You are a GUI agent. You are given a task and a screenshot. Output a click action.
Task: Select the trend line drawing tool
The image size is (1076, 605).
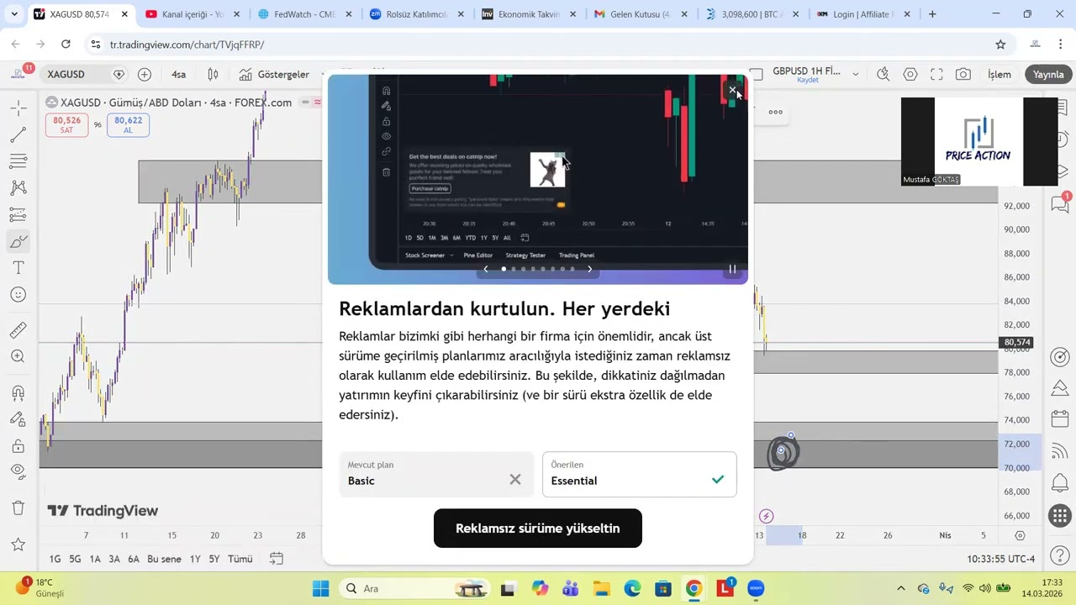(18, 134)
